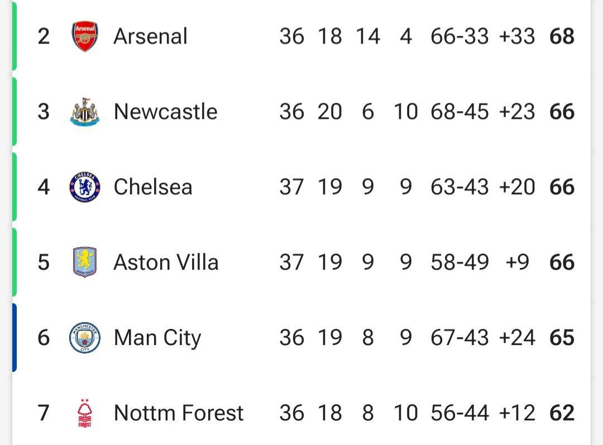603x445 pixels.
Task: Select the Chelsea team name
Action: pyautogui.click(x=152, y=187)
